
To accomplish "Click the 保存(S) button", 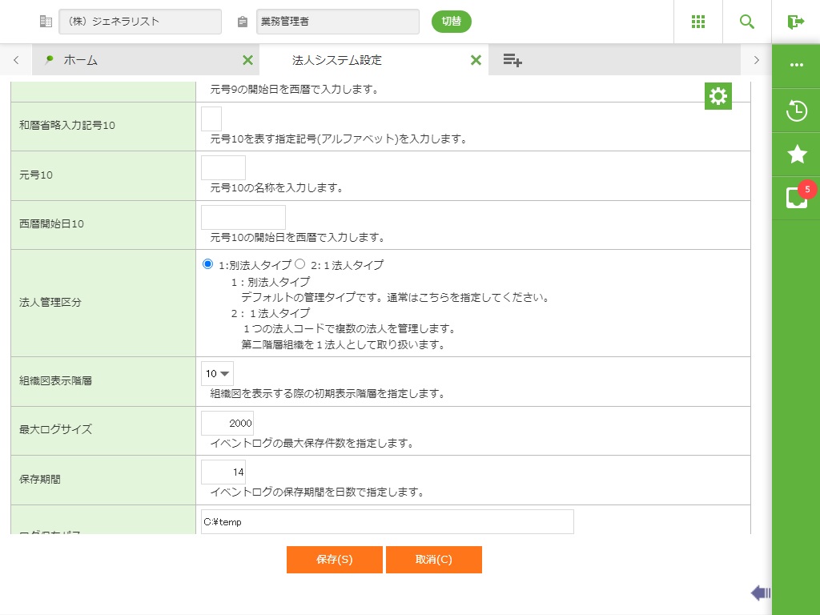I will pos(334,560).
